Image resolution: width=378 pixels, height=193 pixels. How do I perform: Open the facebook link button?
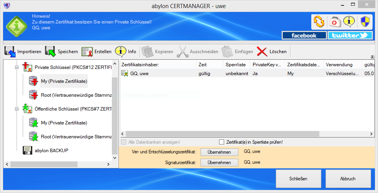[304, 35]
